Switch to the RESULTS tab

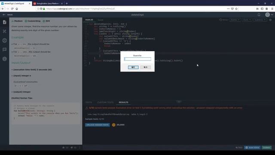123,102
